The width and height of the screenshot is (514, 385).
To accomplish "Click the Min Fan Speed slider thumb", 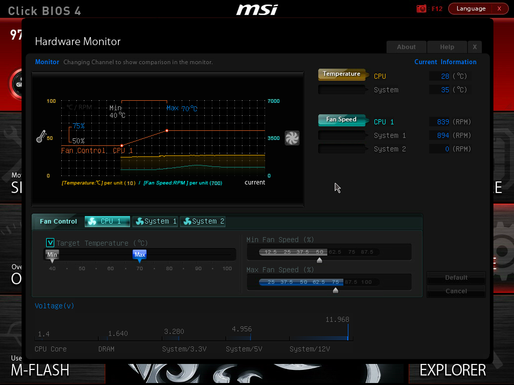I will 319,260.
